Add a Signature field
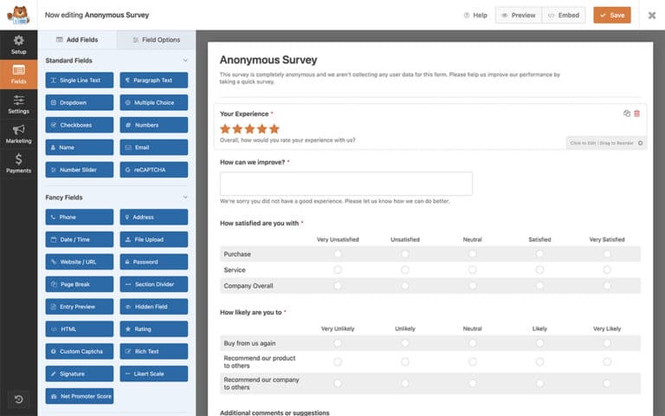 (x=80, y=374)
